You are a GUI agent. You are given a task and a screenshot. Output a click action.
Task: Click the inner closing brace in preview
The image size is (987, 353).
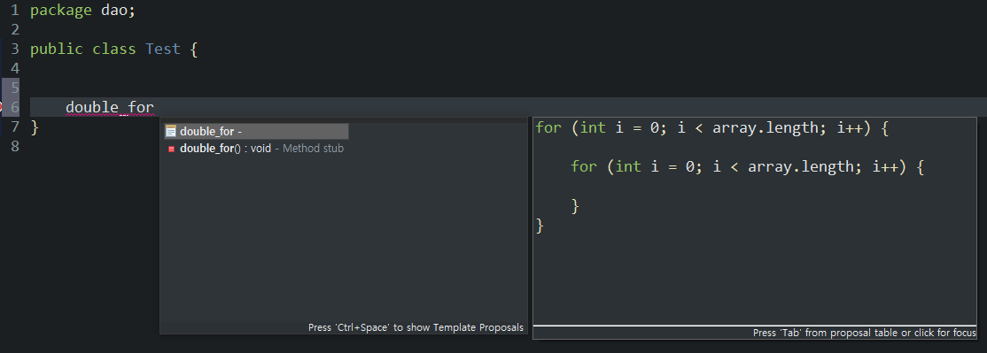tap(575, 205)
